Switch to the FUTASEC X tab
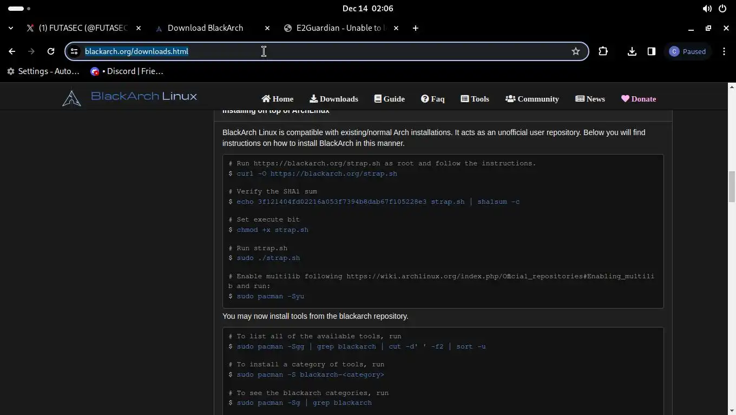 pyautogui.click(x=77, y=28)
